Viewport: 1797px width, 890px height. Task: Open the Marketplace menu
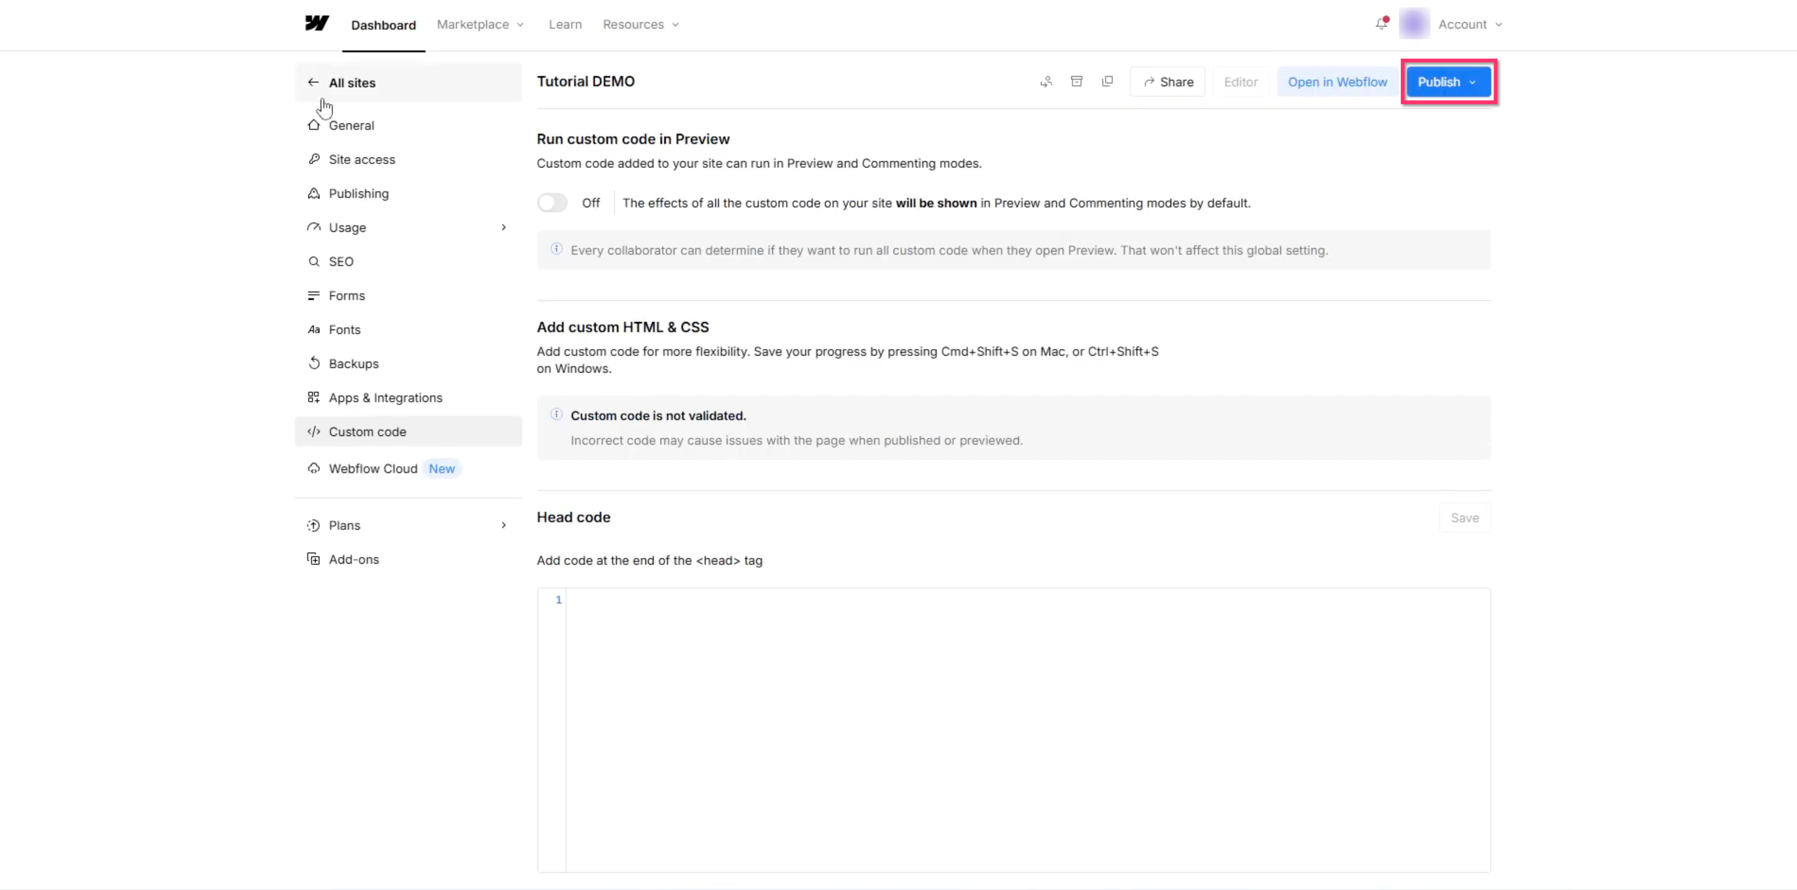tap(480, 25)
